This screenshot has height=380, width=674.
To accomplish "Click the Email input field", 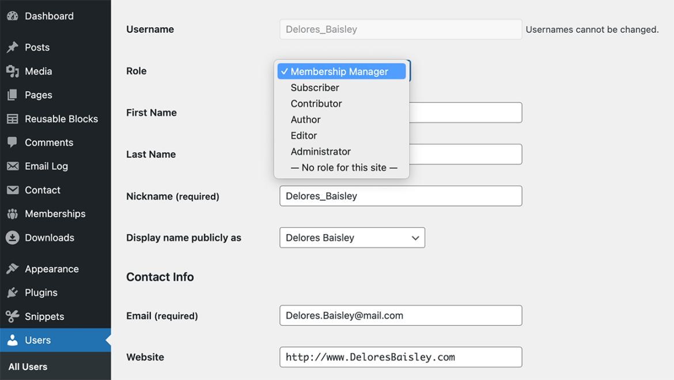I will pyautogui.click(x=400, y=315).
